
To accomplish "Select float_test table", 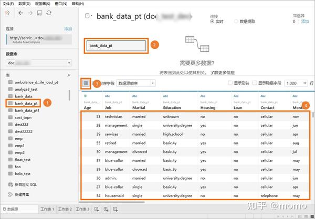I will (x=23, y=160).
